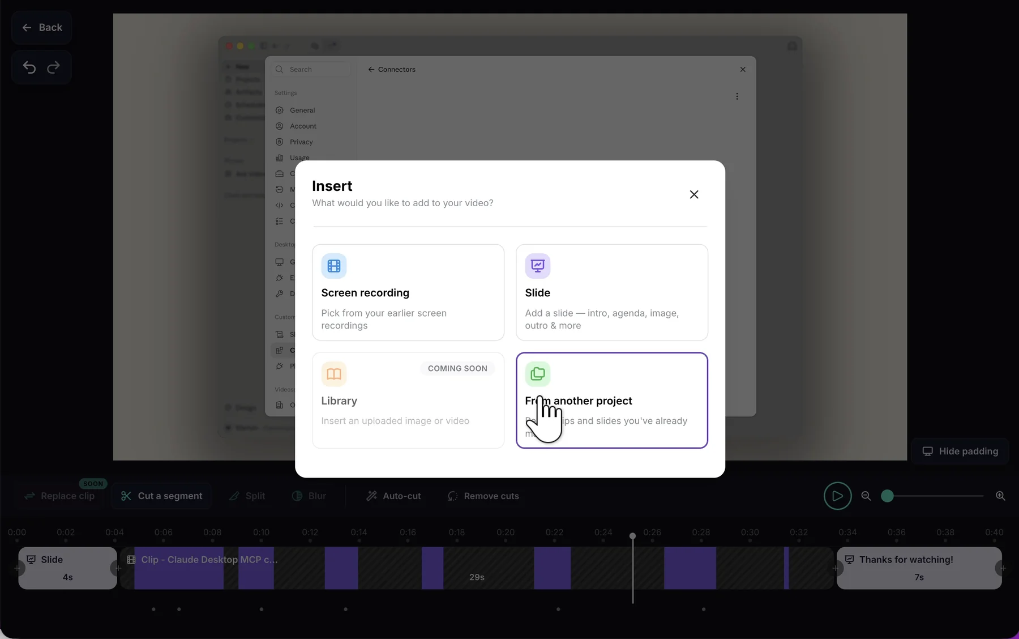Click the Library book icon
This screenshot has height=639, width=1019.
click(334, 374)
